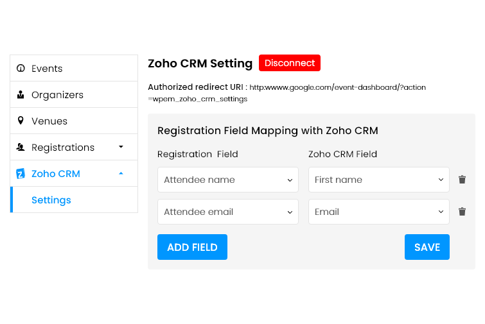Click the Registration Field column label
The image size is (485, 324).
198,154
